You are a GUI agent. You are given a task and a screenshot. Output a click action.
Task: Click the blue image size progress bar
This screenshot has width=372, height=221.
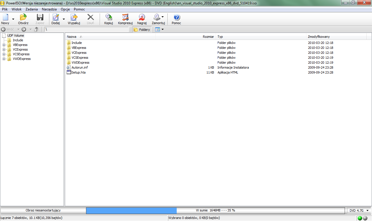[131, 211]
